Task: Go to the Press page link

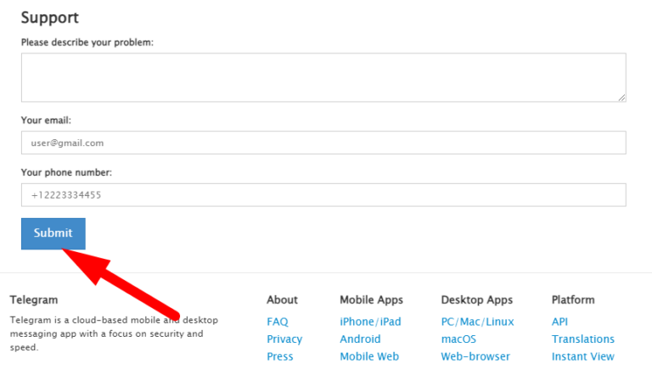Action: point(280,356)
